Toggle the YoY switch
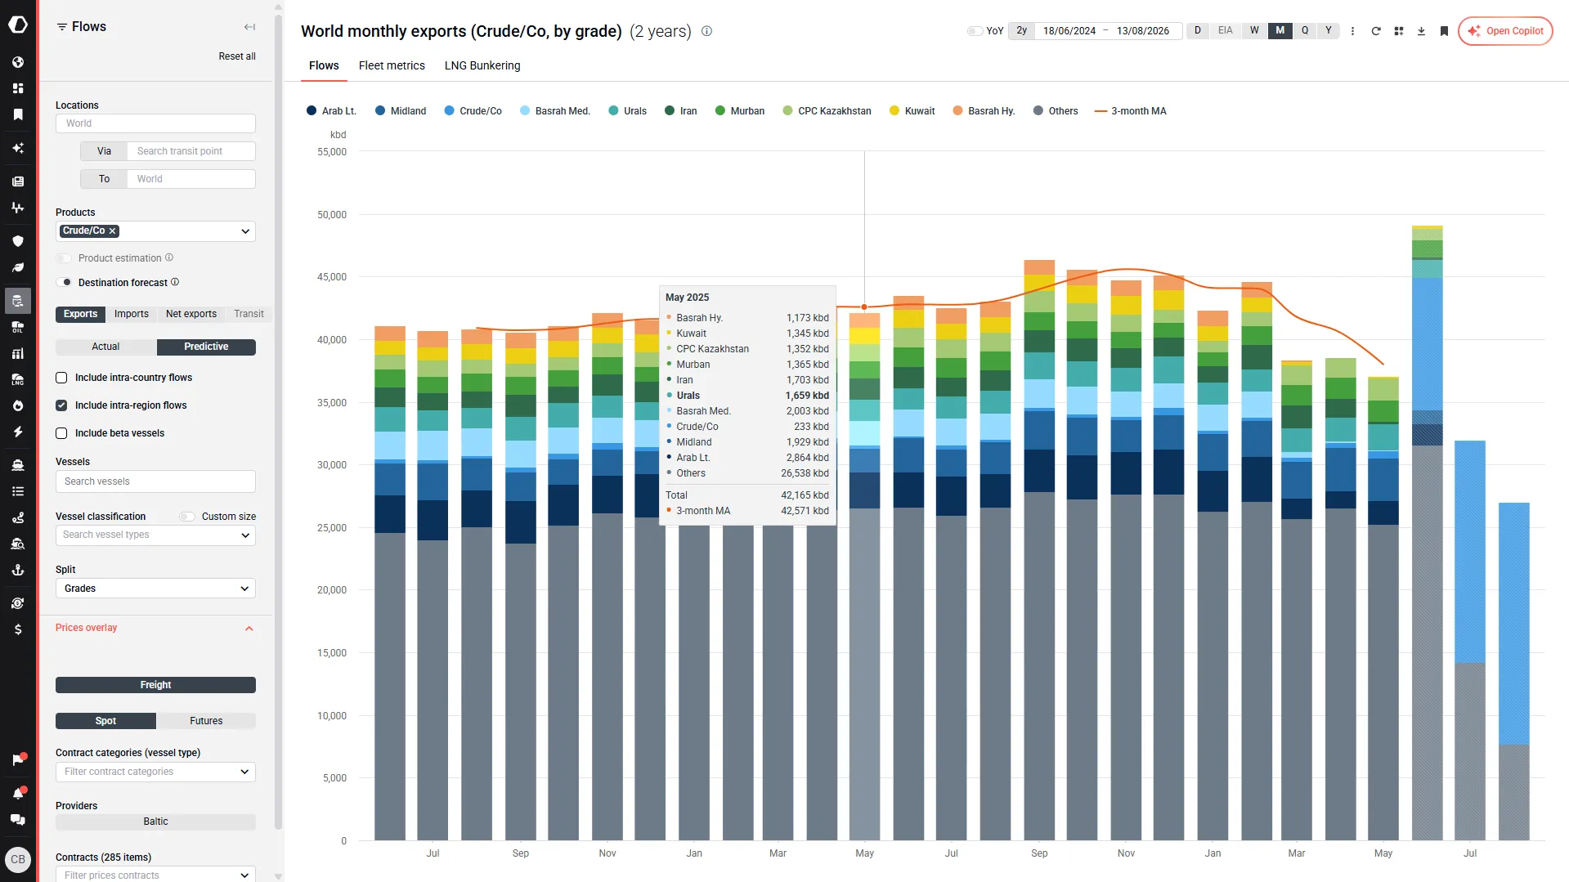Viewport: 1569px width, 882px height. pyautogui.click(x=975, y=31)
